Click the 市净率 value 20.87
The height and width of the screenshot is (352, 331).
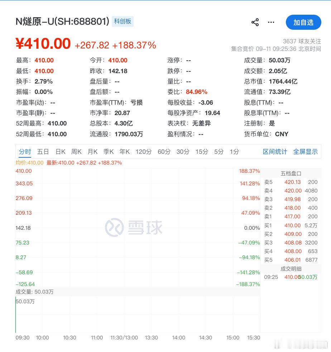click(122, 113)
